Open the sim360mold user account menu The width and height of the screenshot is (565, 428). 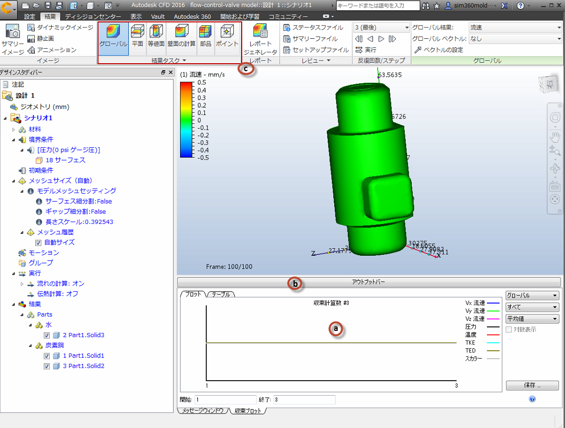[471, 5]
